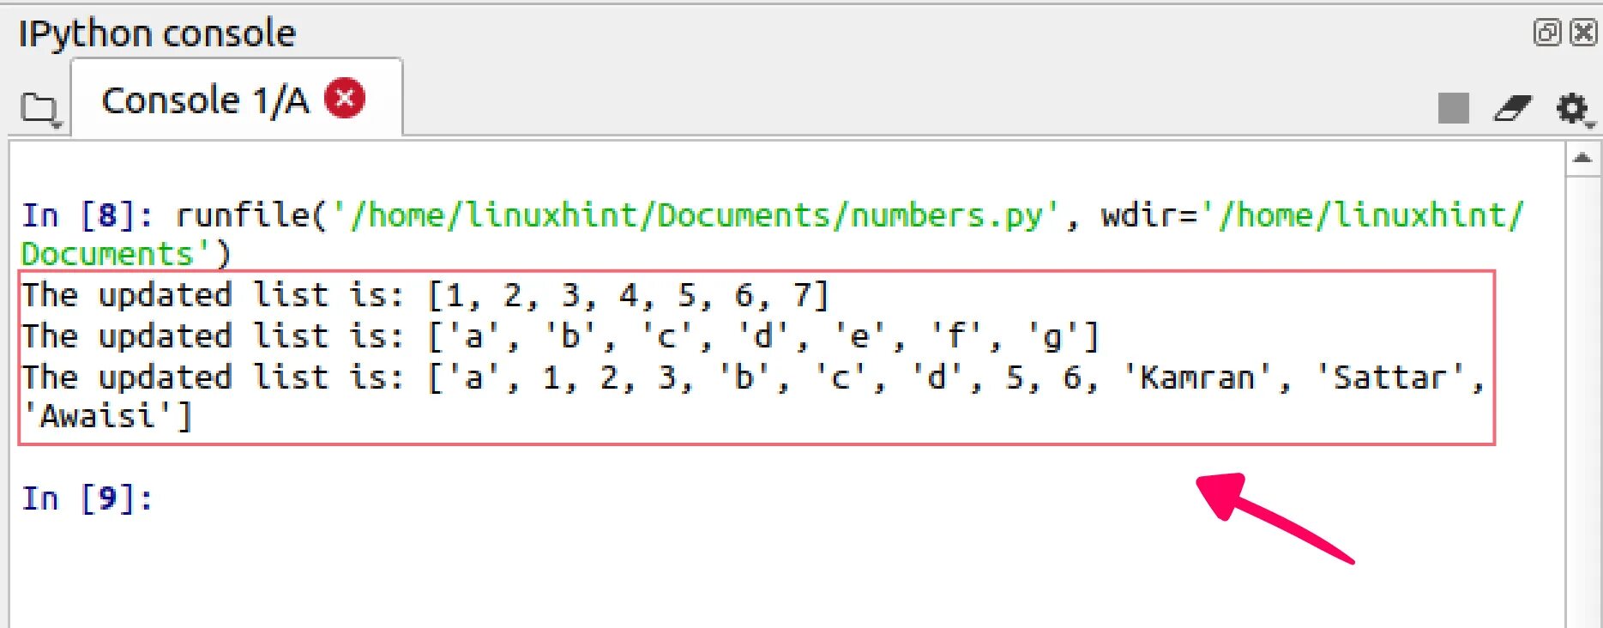This screenshot has width=1603, height=628.
Task: Click the 'Awaisi'] output text
Action: (107, 417)
